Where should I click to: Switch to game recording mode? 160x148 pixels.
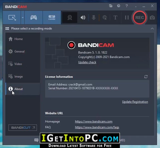point(34,17)
